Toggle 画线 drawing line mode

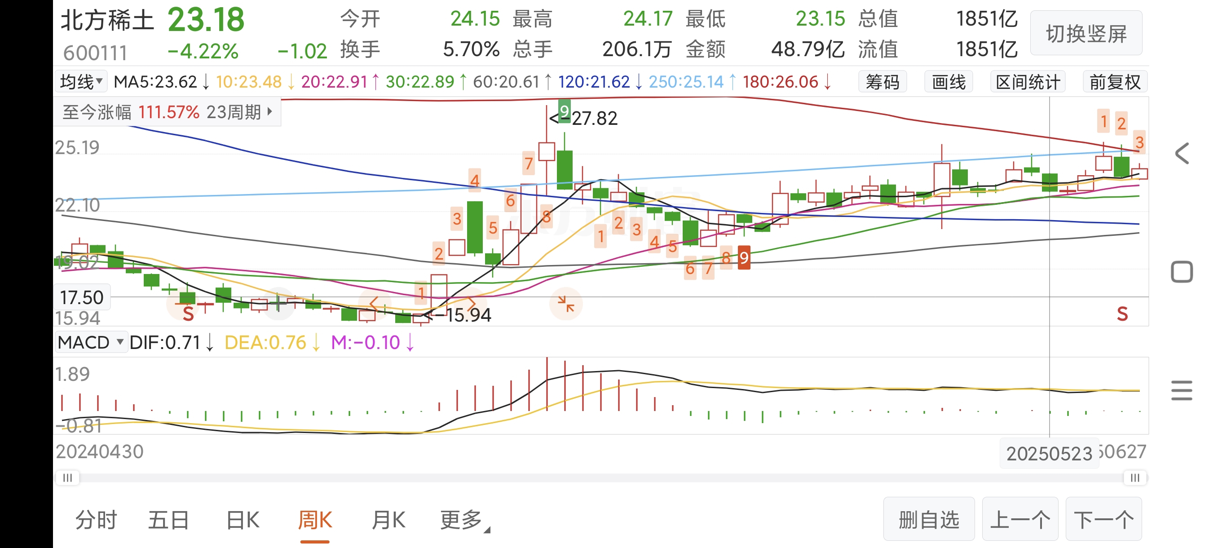coord(949,82)
